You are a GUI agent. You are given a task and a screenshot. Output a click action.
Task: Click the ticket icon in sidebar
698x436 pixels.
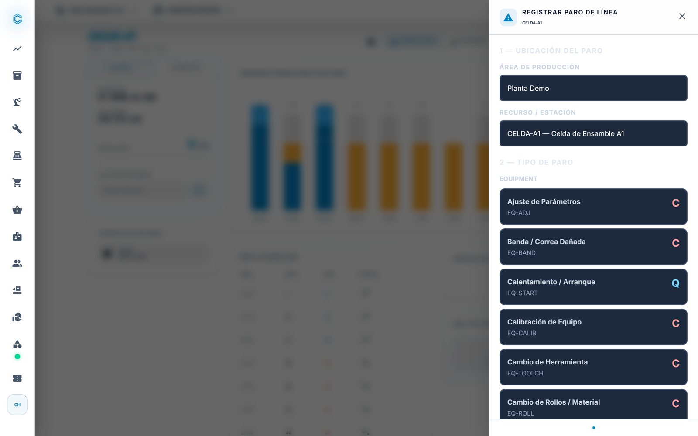[17, 378]
